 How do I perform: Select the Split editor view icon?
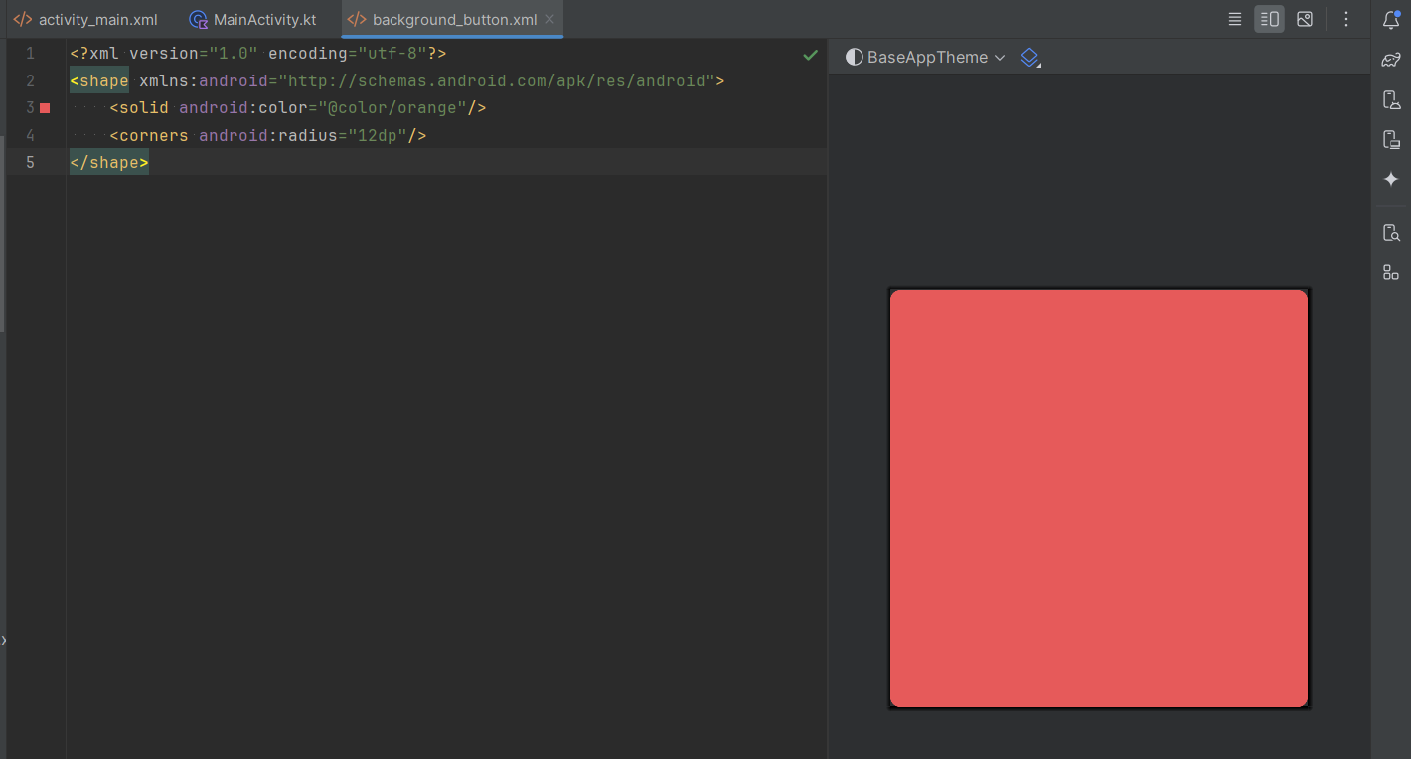coord(1269,19)
